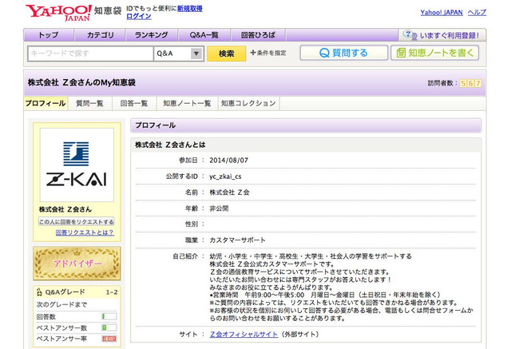
Task: Switch to the 知恵コレクション tab
Action: 248,103
